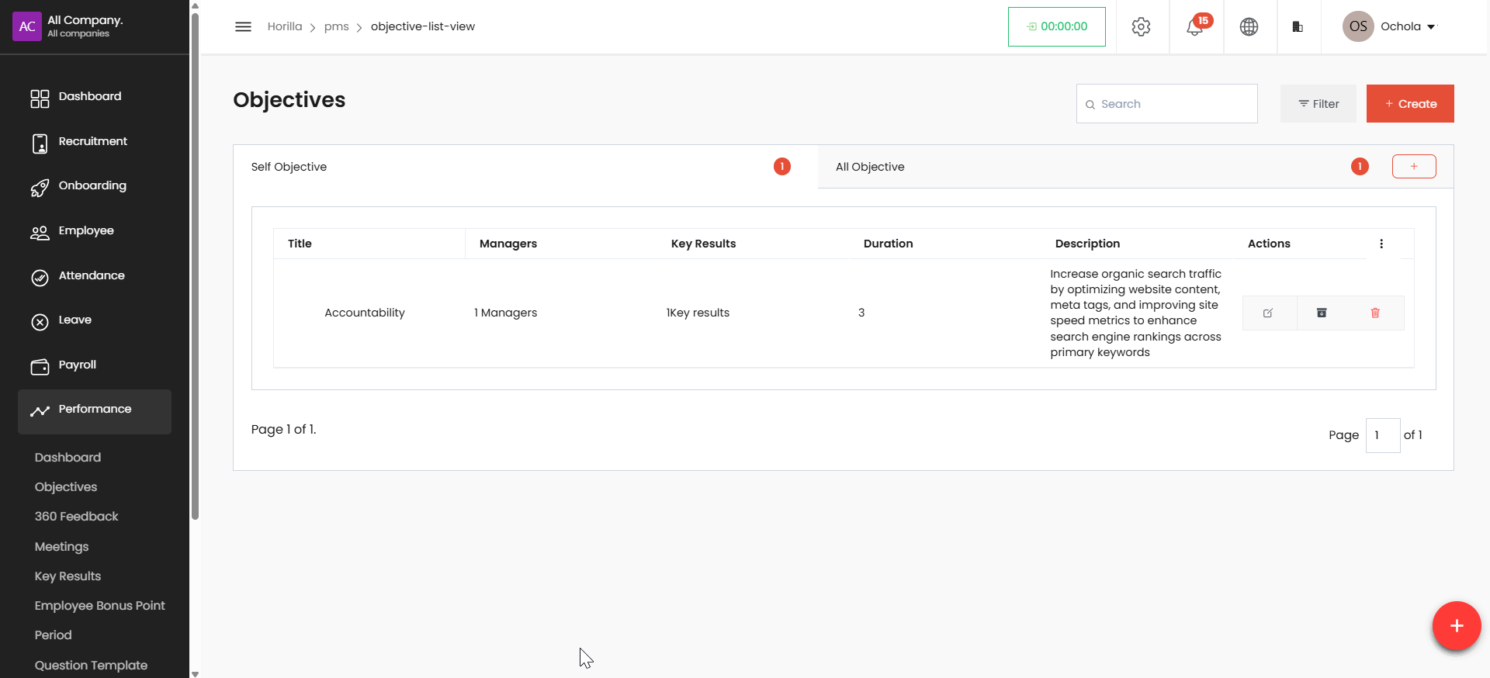Click the red delete trash icon for Accountability
The width and height of the screenshot is (1490, 678).
[1375, 313]
